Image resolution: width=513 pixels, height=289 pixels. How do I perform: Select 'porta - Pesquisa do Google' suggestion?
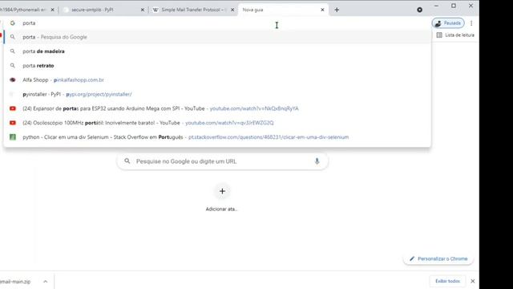tap(217, 37)
